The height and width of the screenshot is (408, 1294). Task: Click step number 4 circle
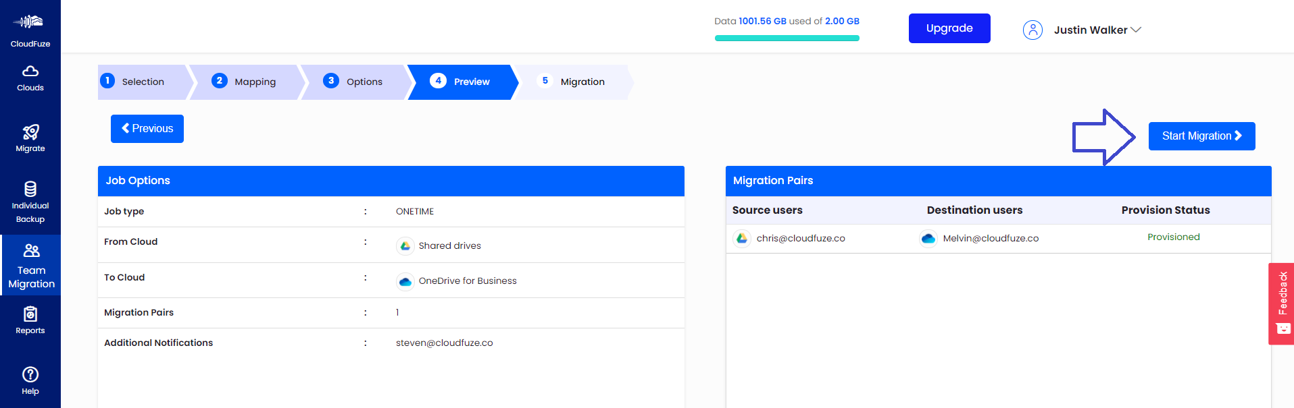click(x=438, y=80)
